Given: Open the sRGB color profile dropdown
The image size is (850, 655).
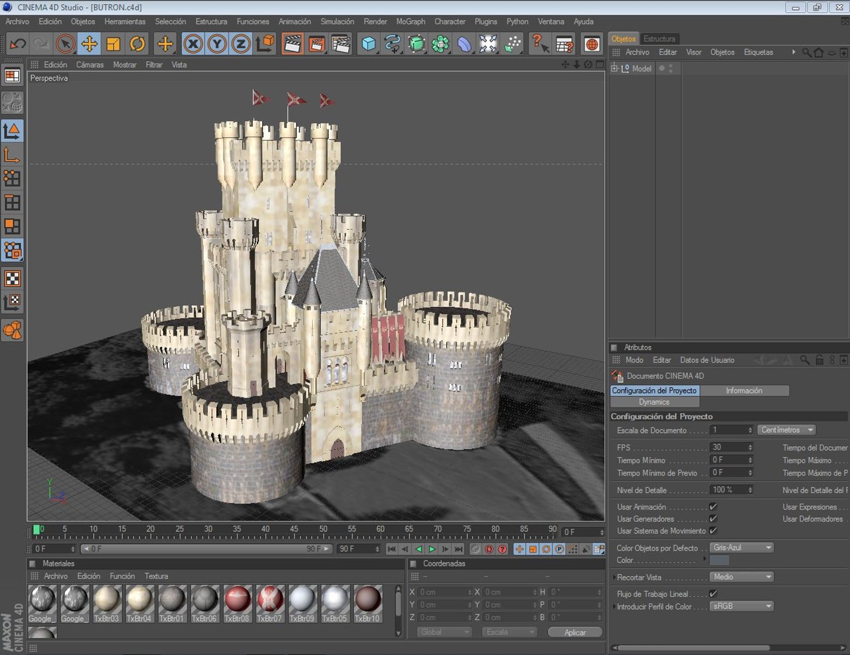Looking at the screenshot, I should pos(742,606).
